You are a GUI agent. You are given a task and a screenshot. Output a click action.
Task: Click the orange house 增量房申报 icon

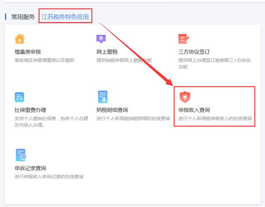tap(19, 39)
